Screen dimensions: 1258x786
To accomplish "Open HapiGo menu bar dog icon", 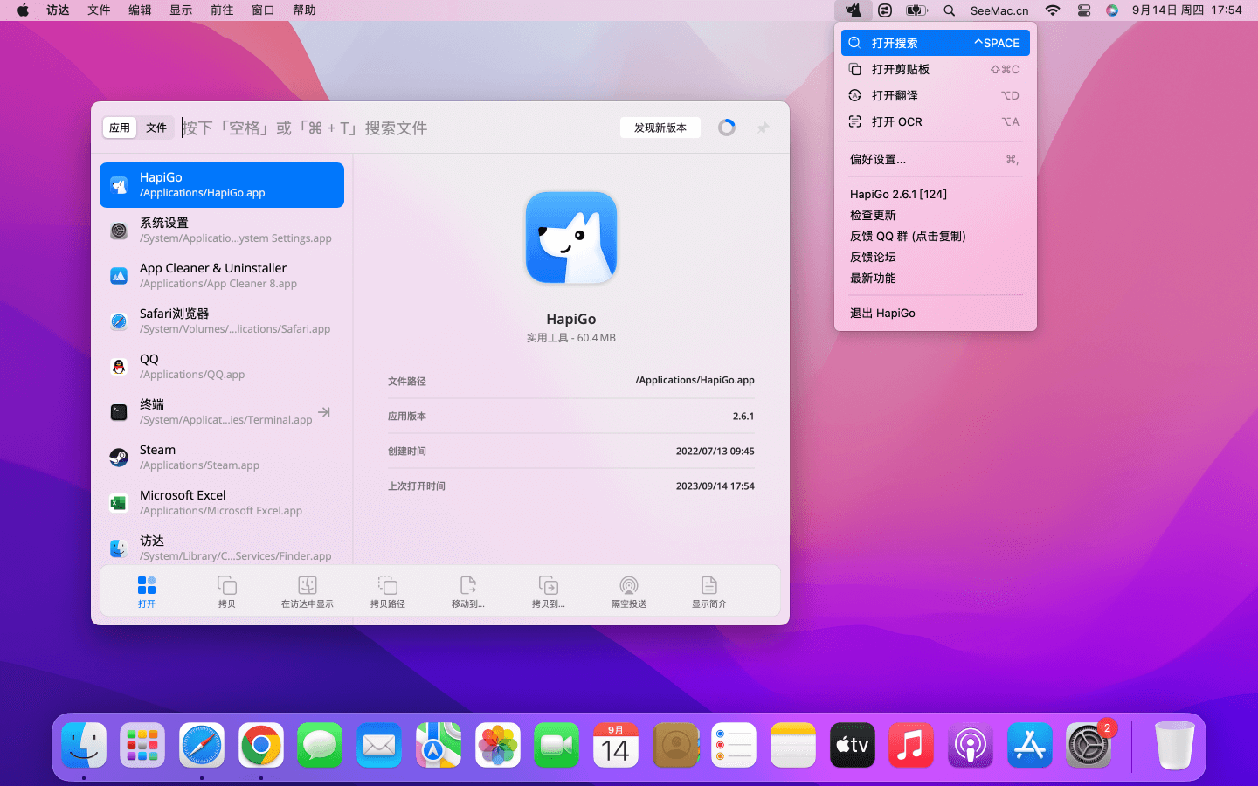I will coord(853,10).
